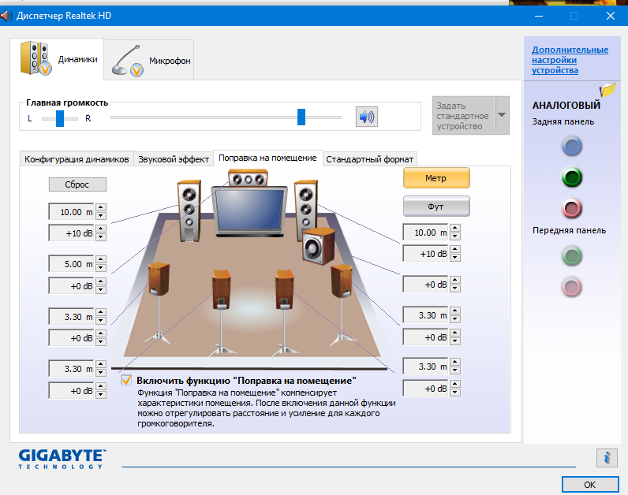
Task: Click the green front panel jack
Action: [x=571, y=256]
